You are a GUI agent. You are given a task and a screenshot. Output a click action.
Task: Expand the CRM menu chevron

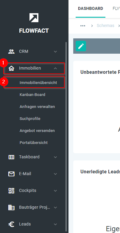pyautogui.click(x=55, y=52)
